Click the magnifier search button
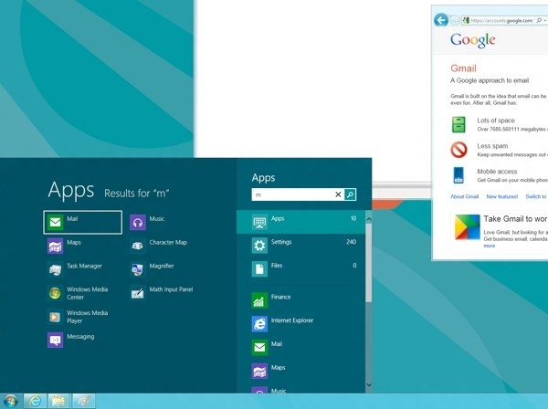 [x=350, y=194]
